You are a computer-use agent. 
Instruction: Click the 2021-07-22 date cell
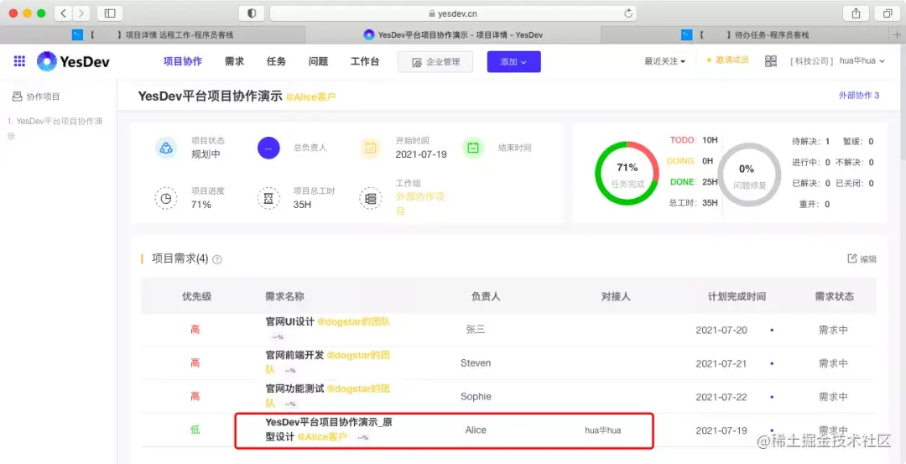coord(721,397)
